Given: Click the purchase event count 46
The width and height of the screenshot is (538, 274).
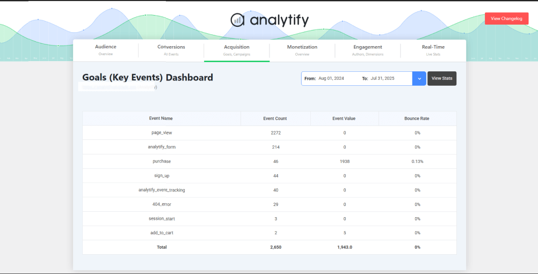Looking at the screenshot, I should pyautogui.click(x=275, y=161).
